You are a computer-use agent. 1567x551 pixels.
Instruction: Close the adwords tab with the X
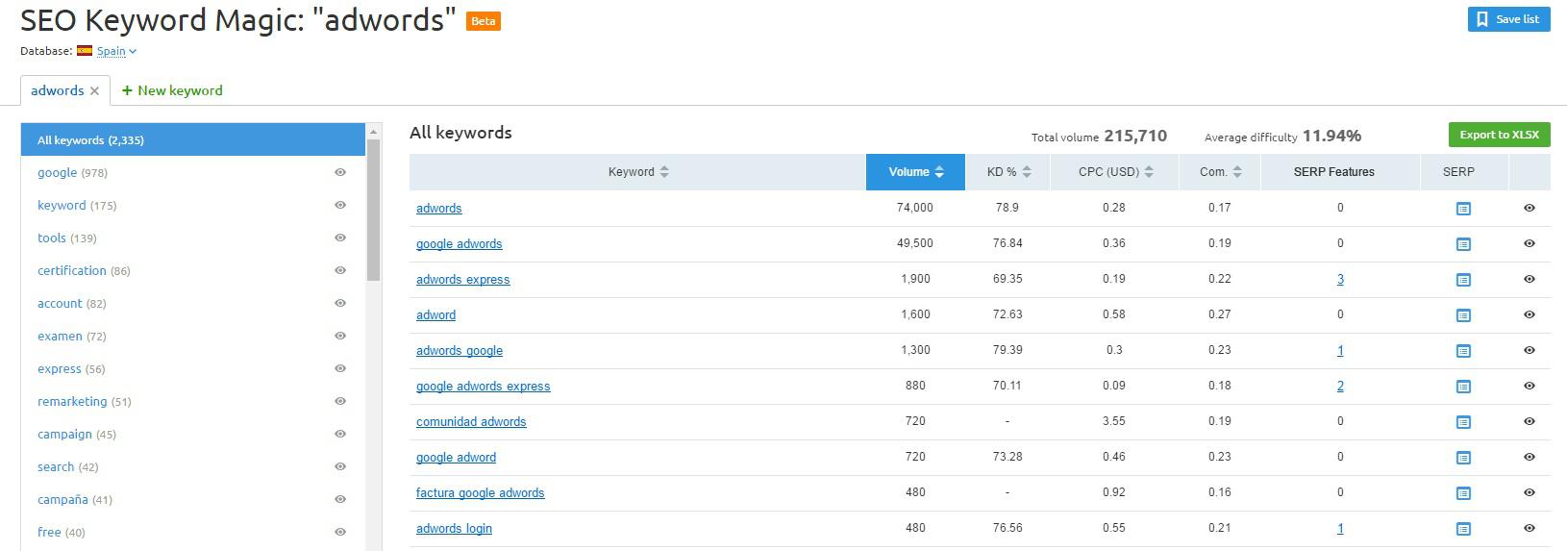94,91
